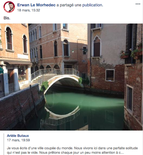Visit Erwan Le Morhedec's profile name link
The height and width of the screenshot is (155, 143).
point(36,5)
